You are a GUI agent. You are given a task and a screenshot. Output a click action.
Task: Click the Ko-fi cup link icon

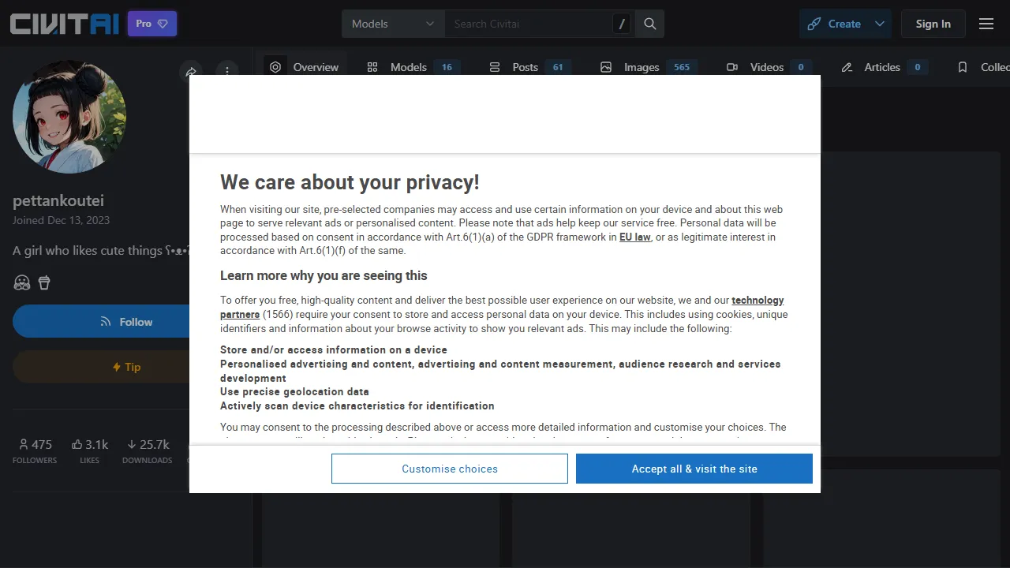(44, 282)
